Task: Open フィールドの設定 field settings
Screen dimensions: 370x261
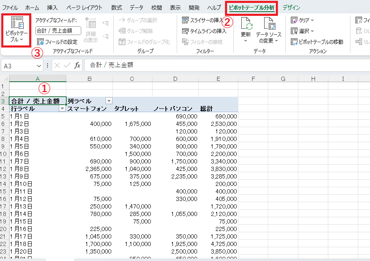Action: (x=57, y=42)
